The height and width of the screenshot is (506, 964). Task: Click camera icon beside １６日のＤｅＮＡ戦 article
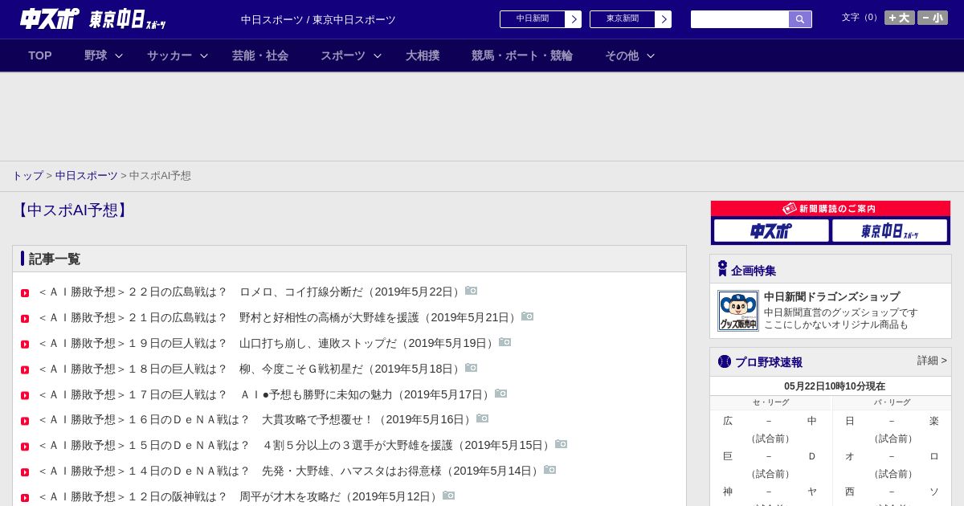coord(483,418)
